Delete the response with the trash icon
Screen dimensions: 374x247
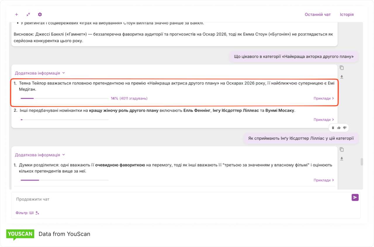point(333,128)
